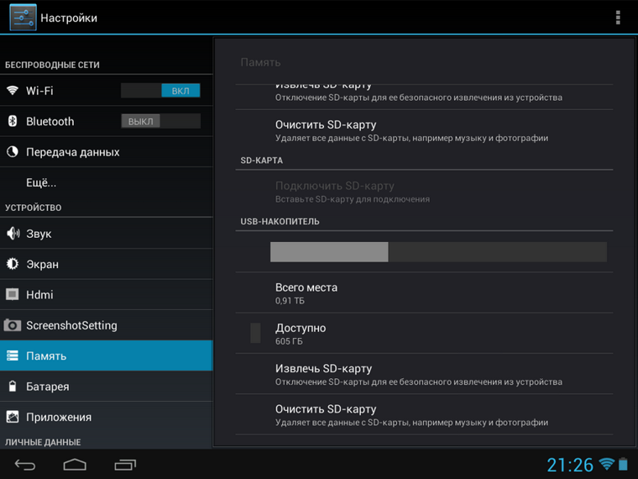Open the overflow menu with three dots
This screenshot has width=638, height=479.
click(618, 18)
